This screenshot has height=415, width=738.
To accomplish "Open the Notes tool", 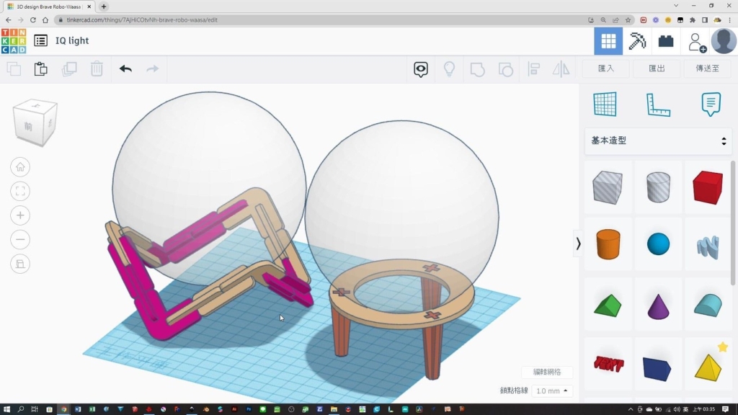I will (x=711, y=104).
